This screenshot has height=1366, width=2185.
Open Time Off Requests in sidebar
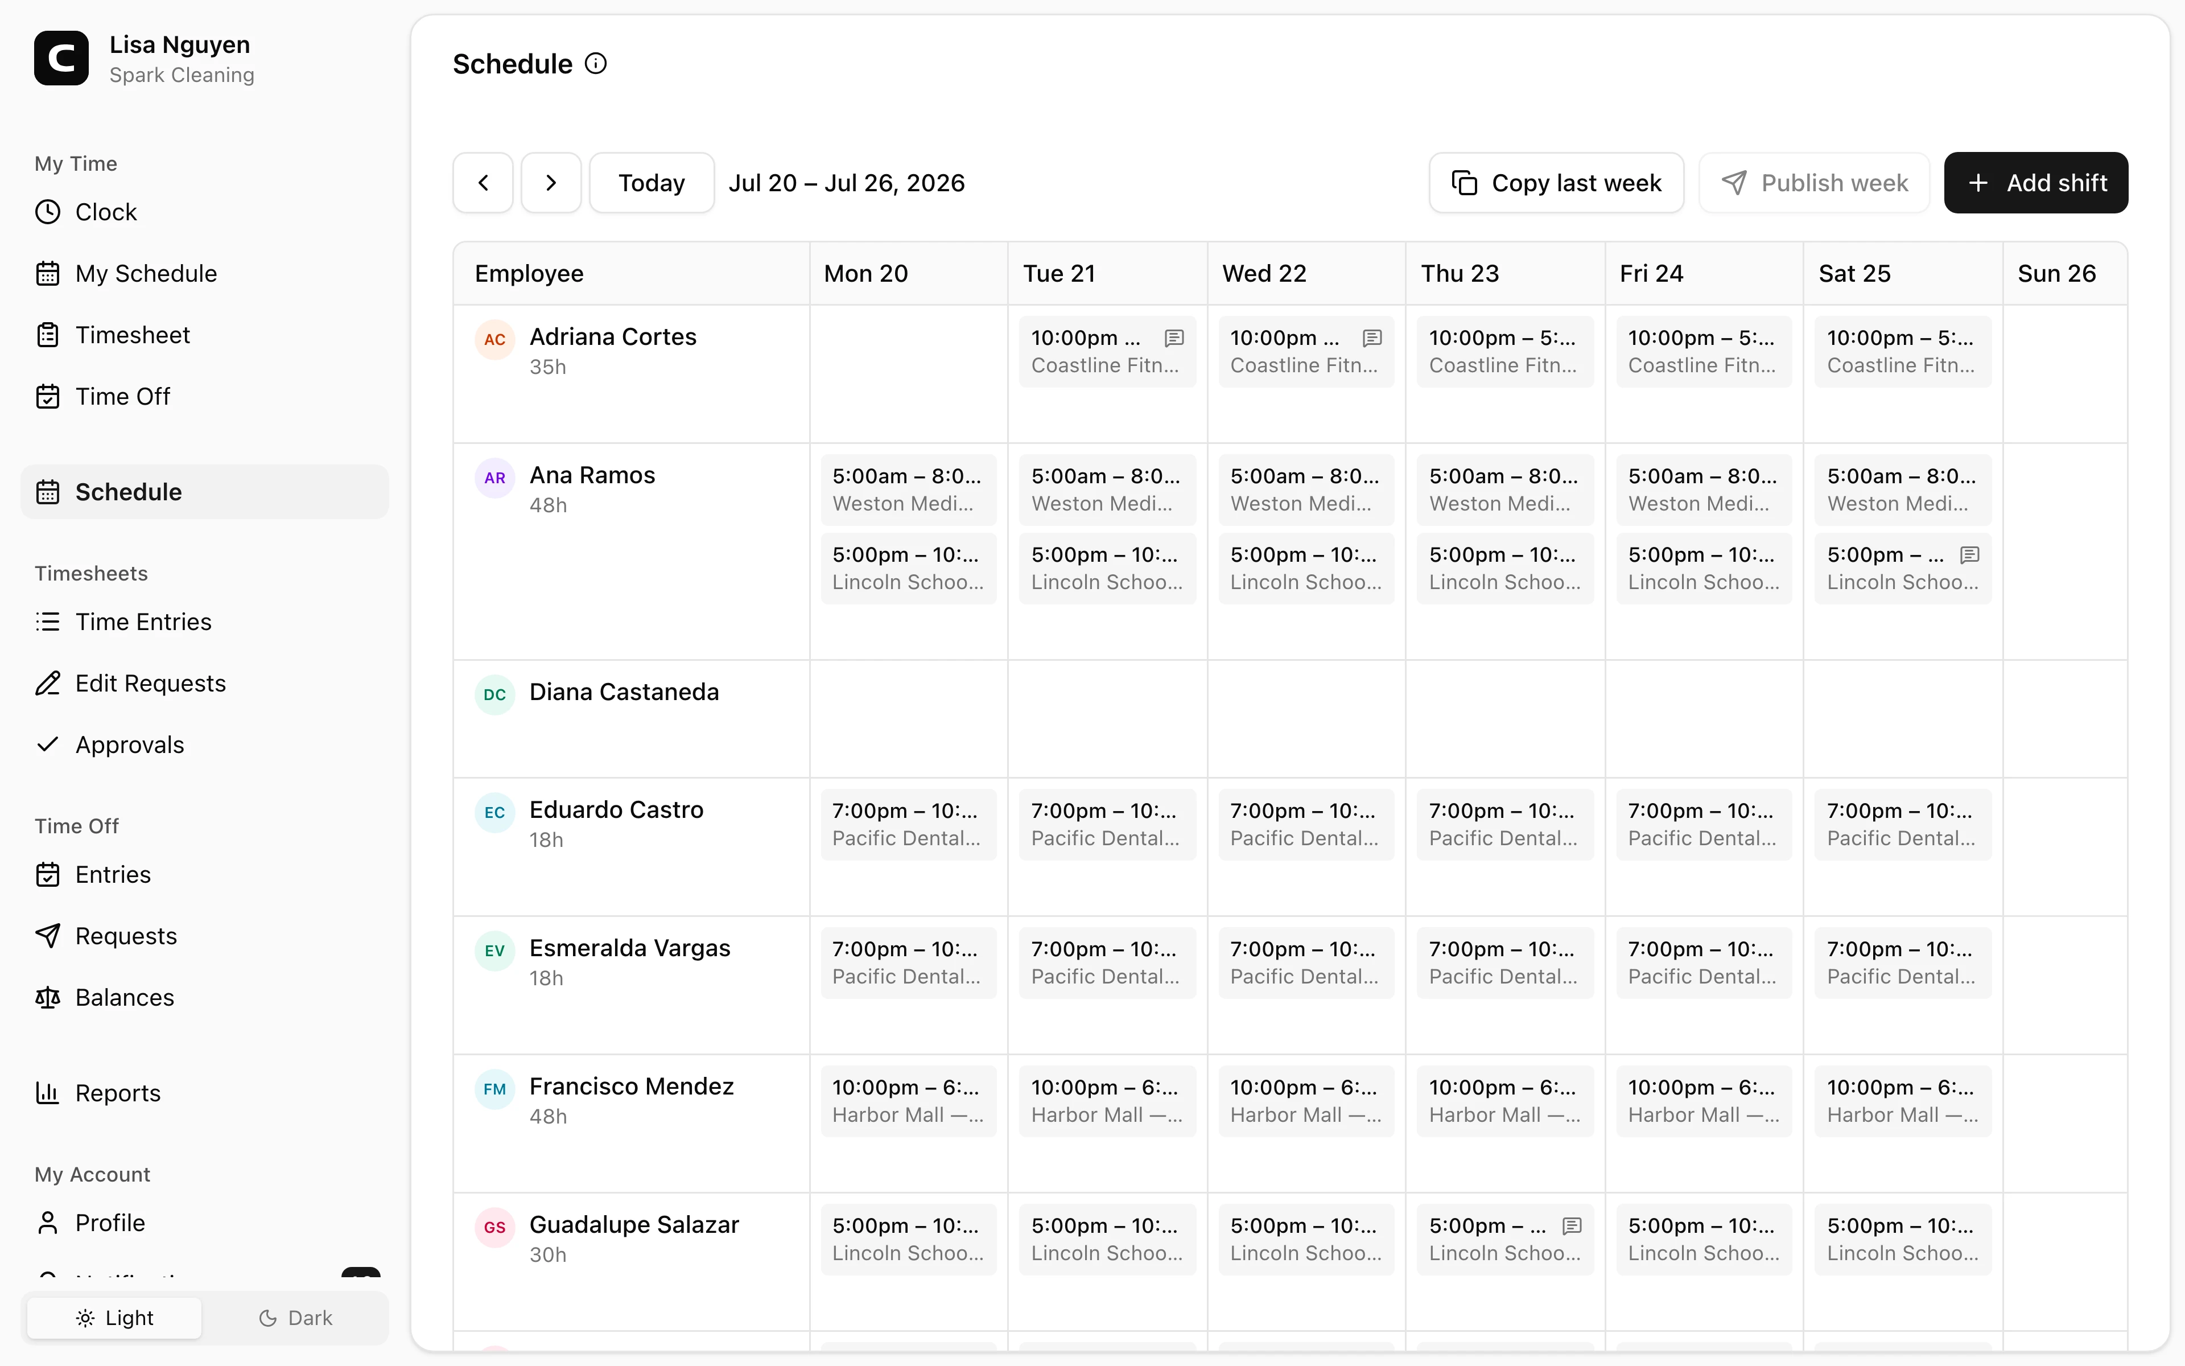[205, 937]
